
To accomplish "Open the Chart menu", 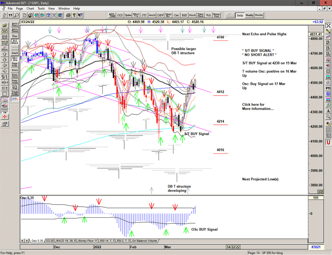I will pos(30,9).
